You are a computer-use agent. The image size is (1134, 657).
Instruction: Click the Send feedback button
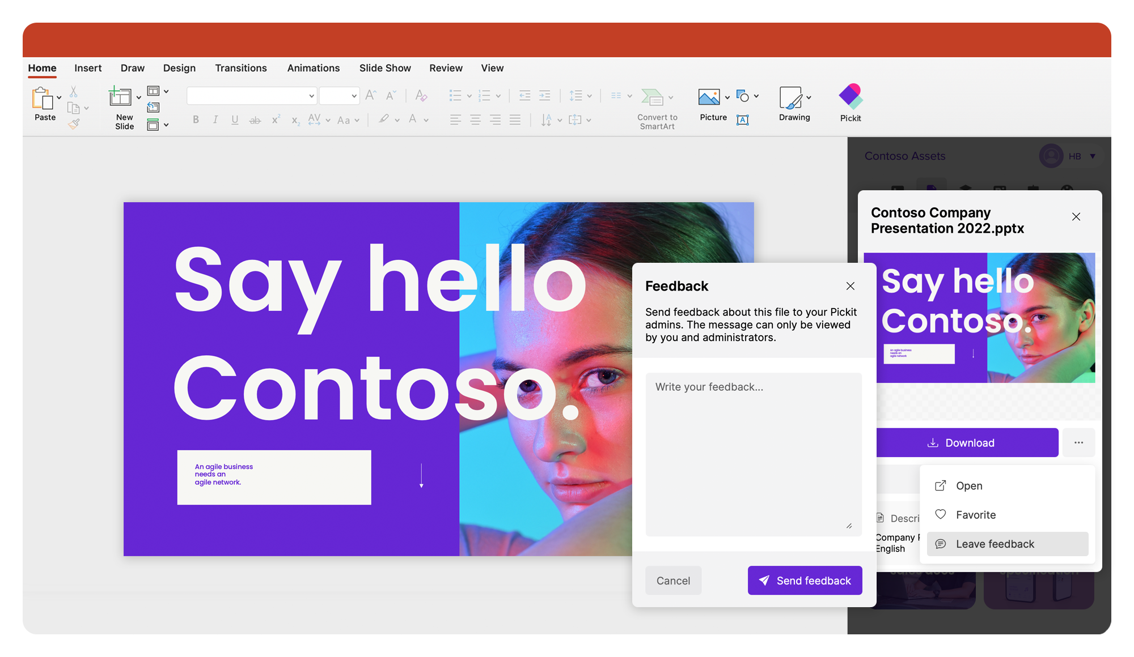[x=805, y=581]
